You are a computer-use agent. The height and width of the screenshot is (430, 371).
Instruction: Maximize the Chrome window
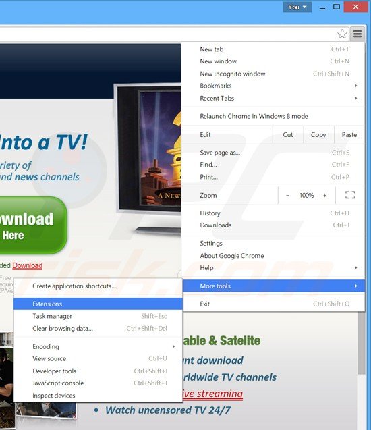click(x=337, y=7)
